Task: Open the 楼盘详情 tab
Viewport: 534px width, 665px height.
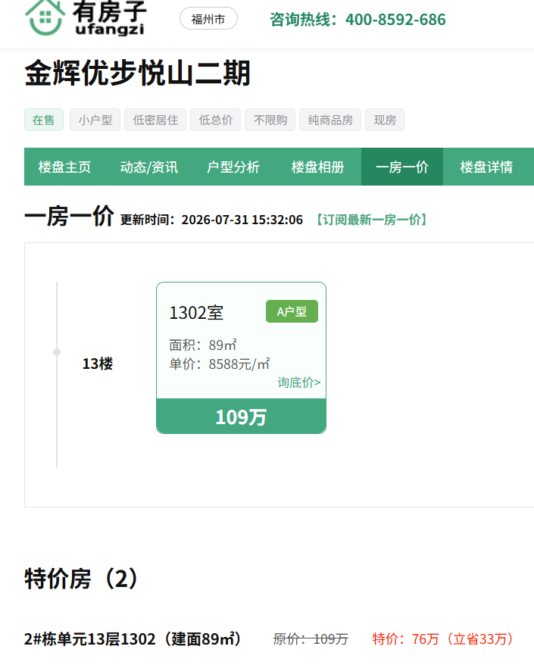Action: coord(486,167)
